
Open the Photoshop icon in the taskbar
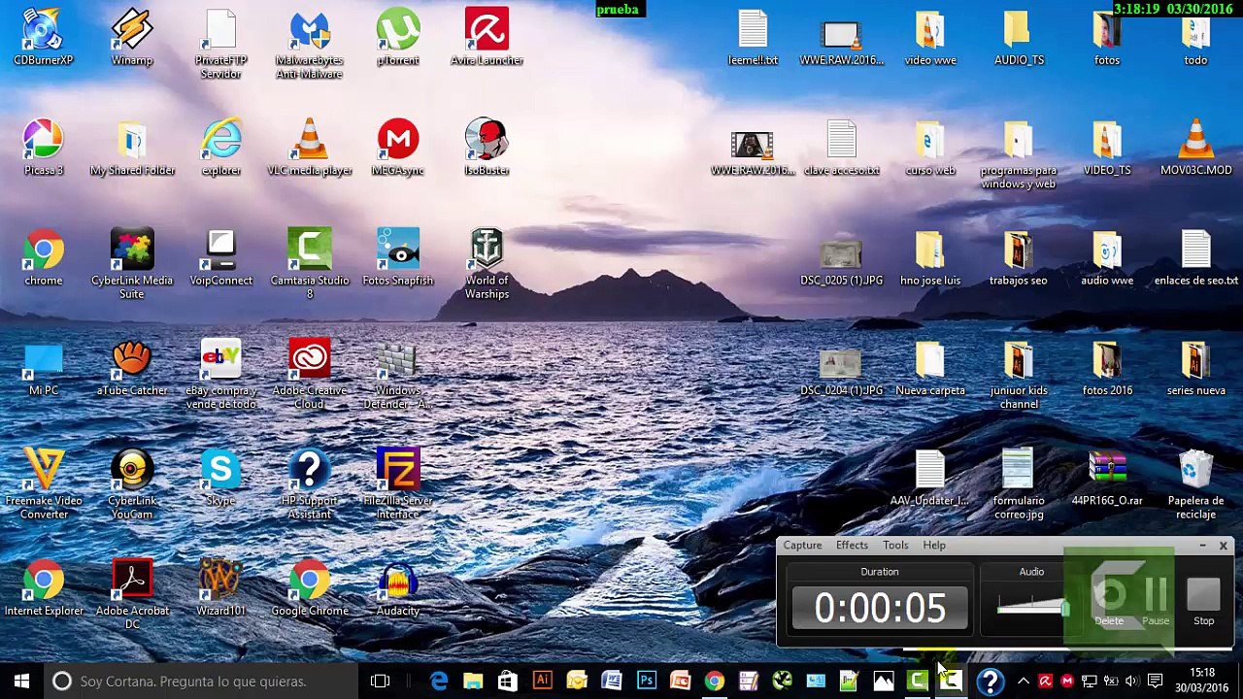coord(646,681)
